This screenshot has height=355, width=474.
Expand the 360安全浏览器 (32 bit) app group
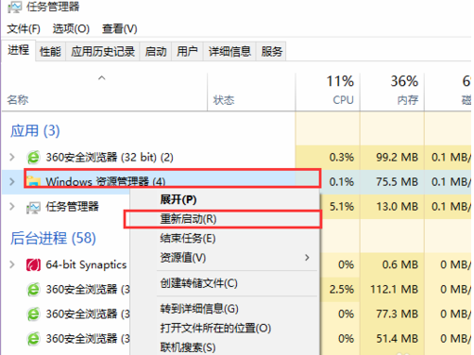coord(12,157)
